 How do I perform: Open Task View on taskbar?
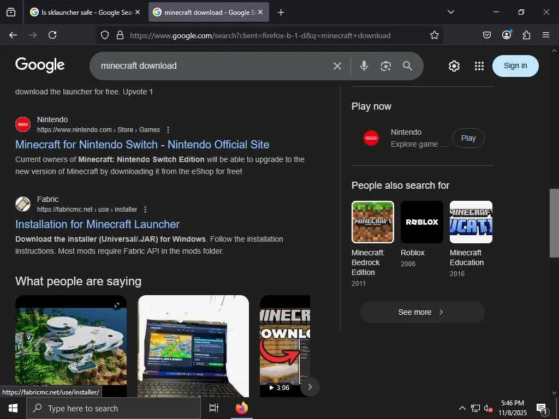click(x=213, y=408)
